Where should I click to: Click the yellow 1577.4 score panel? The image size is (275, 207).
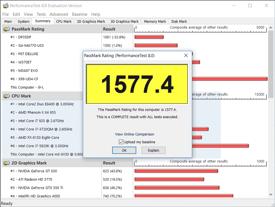[137, 84]
